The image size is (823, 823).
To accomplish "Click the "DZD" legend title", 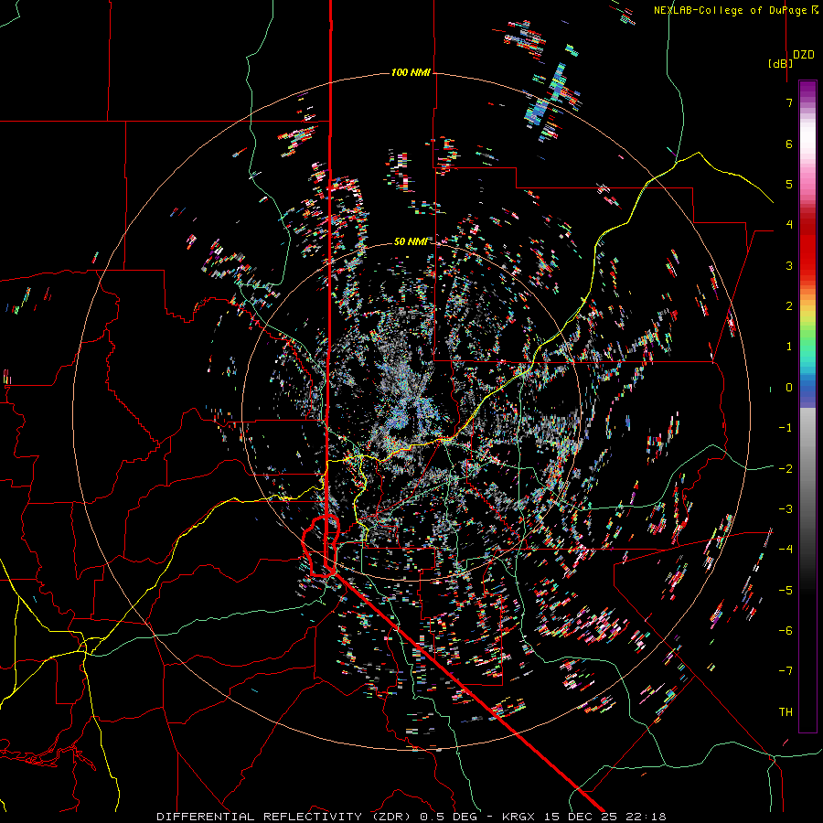I will click(803, 55).
